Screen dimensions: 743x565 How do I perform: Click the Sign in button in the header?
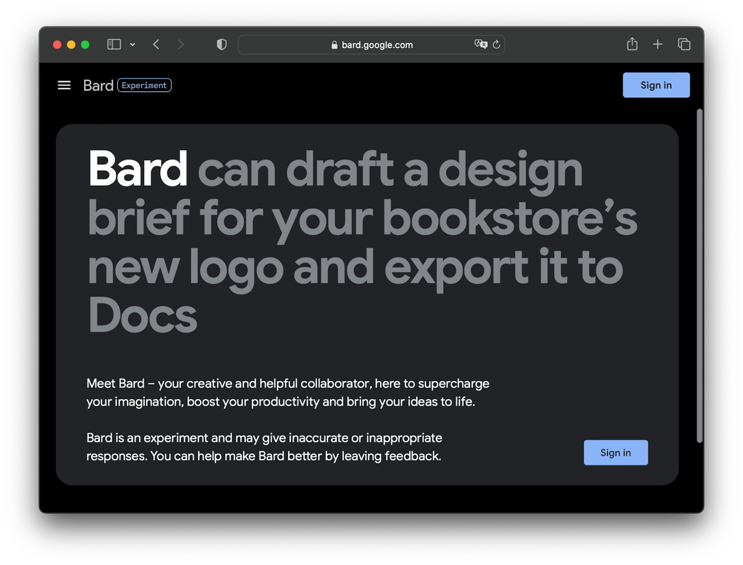pyautogui.click(x=656, y=85)
